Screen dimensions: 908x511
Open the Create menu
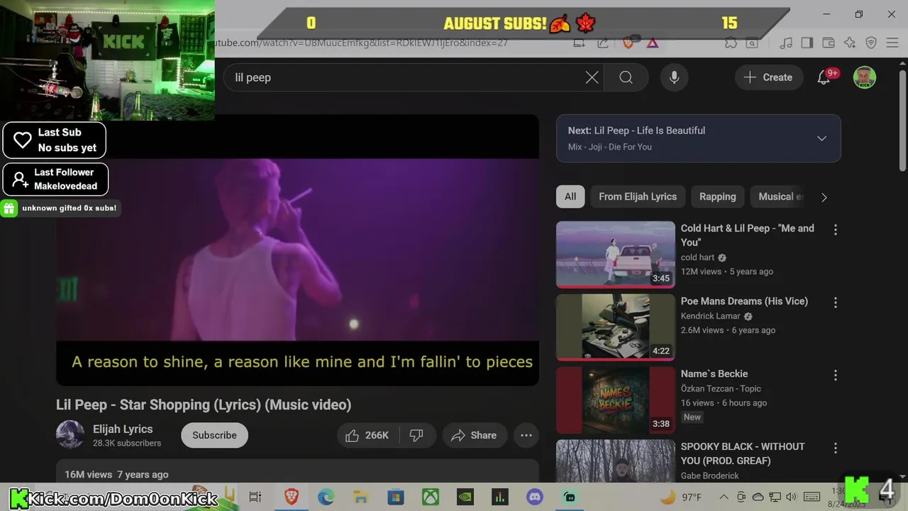point(768,77)
